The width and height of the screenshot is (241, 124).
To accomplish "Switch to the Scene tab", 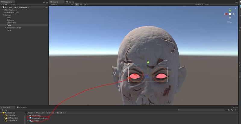I will pyautogui.click(x=57, y=2).
